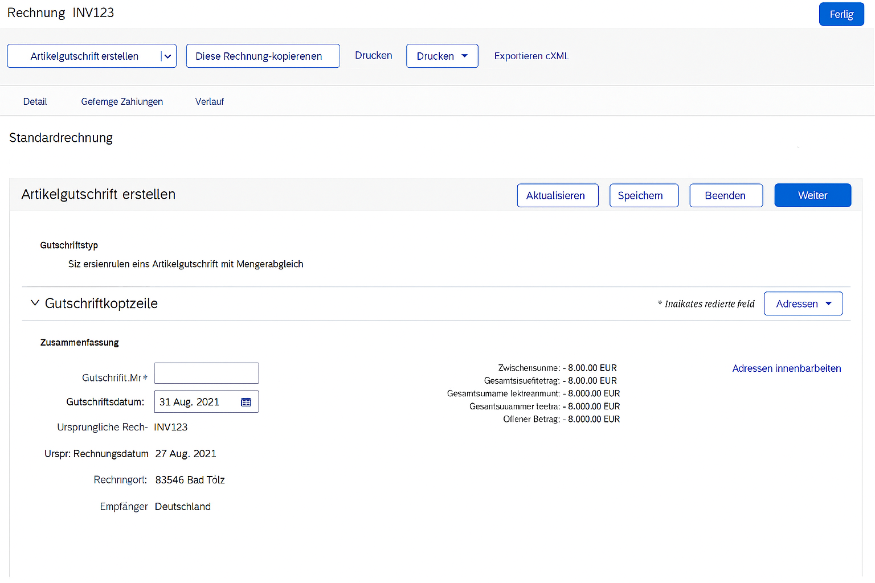
Task: Click the Artikelgutschrift erstellen toolbar button label
Action: [84, 56]
